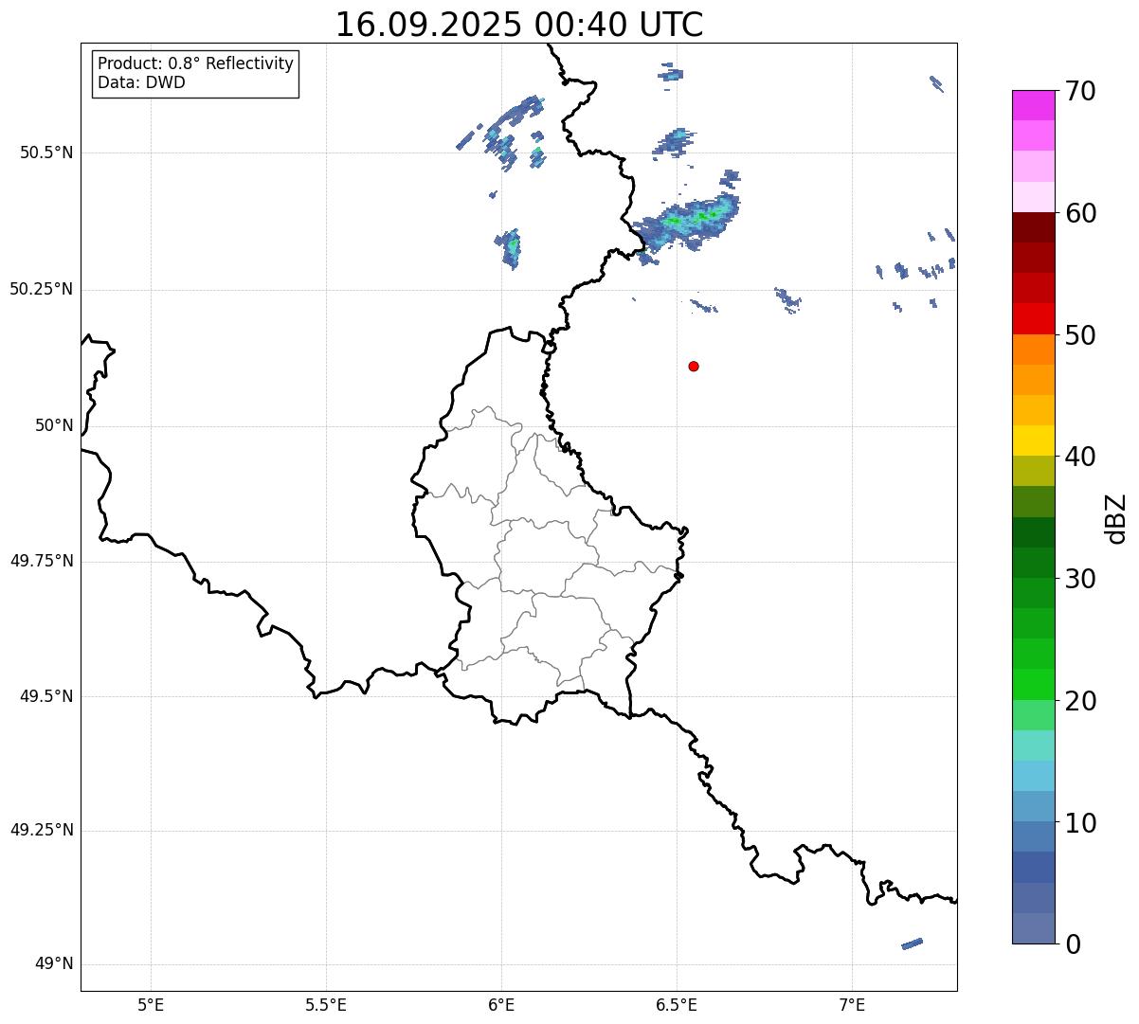
Task: Click the small radar echo near 49°N 7.2°E
Action: (x=912, y=943)
